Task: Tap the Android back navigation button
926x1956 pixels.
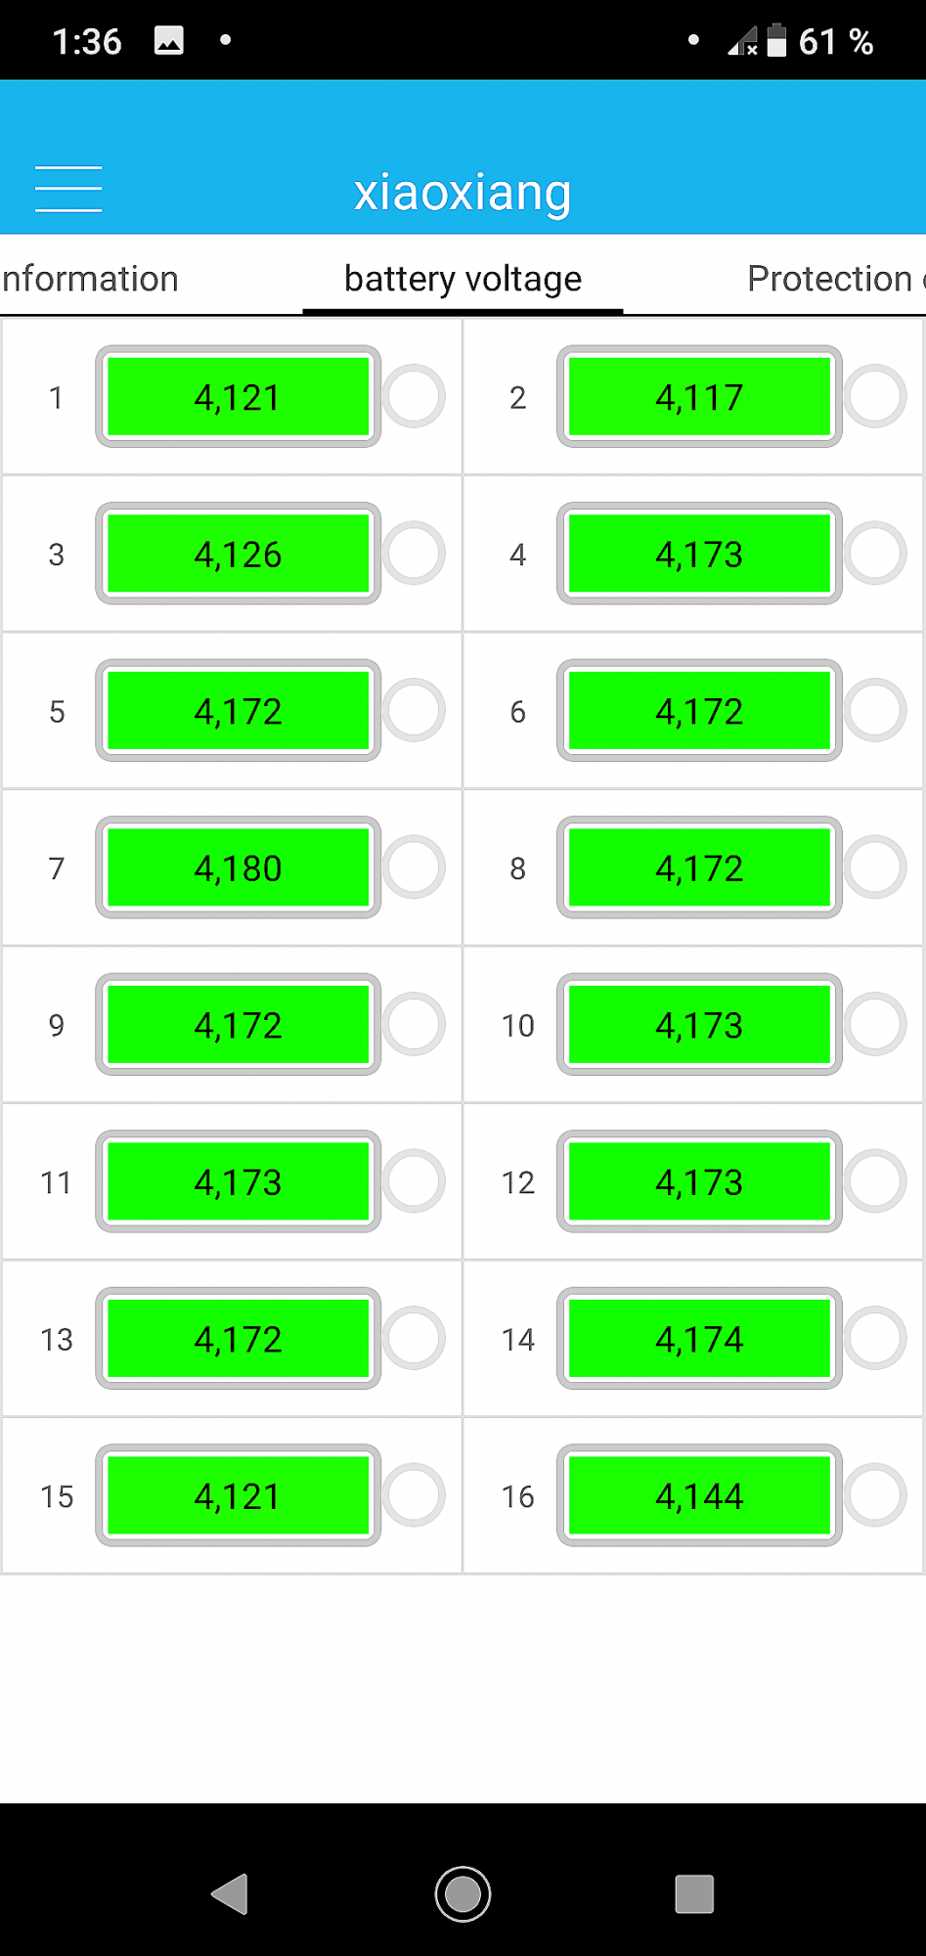Action: 231,1894
